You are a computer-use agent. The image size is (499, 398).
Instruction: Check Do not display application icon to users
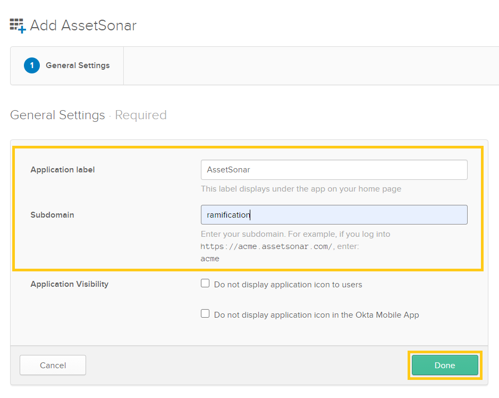pyautogui.click(x=205, y=283)
